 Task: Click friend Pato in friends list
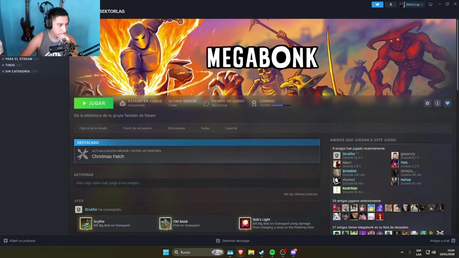404,162
